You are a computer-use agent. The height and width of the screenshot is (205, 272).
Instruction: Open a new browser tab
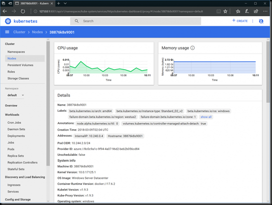(x=58, y=4)
